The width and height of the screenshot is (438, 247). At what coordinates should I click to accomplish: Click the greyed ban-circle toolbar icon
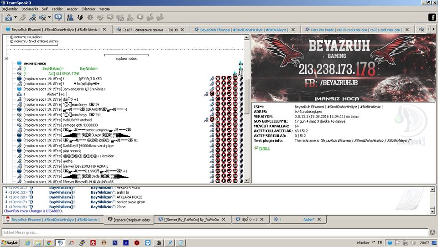120,18
